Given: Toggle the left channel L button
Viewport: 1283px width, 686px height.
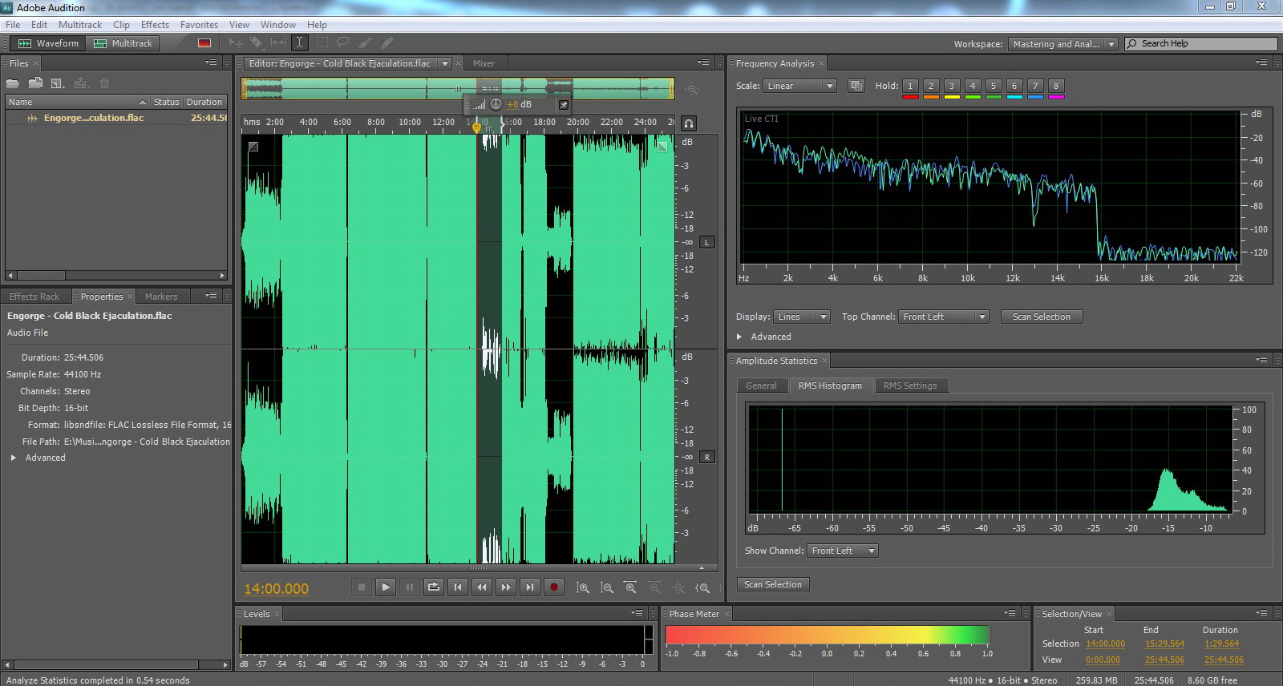Looking at the screenshot, I should [706, 242].
